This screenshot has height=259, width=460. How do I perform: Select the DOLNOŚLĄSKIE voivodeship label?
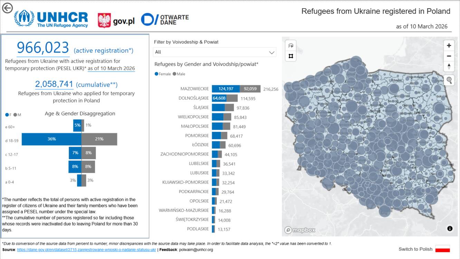coord(193,98)
